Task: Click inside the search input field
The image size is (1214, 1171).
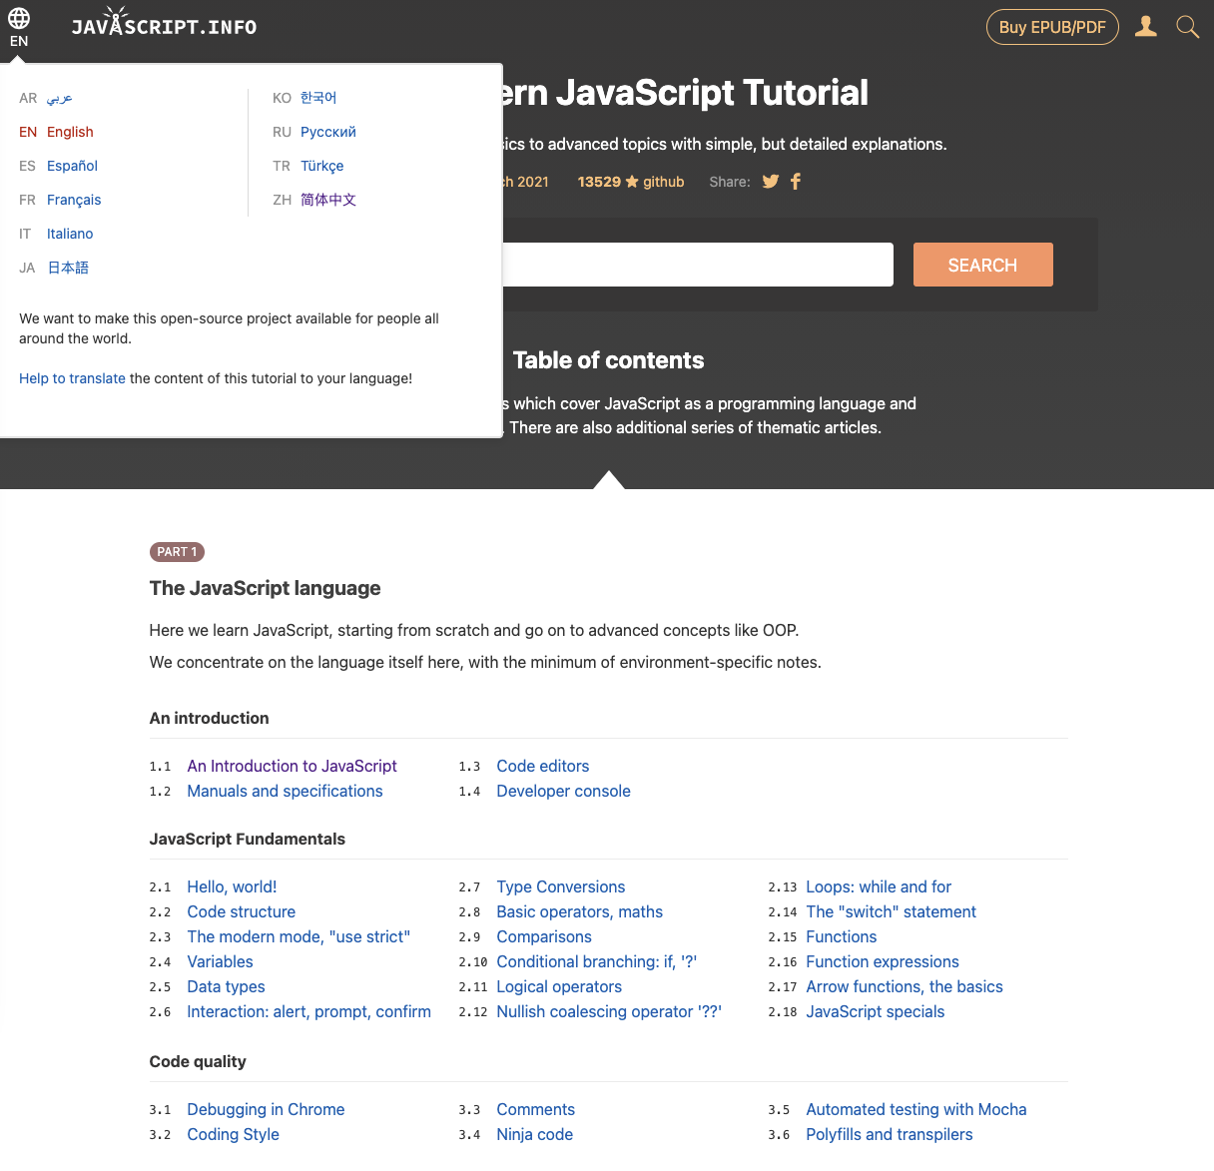Action: (699, 265)
